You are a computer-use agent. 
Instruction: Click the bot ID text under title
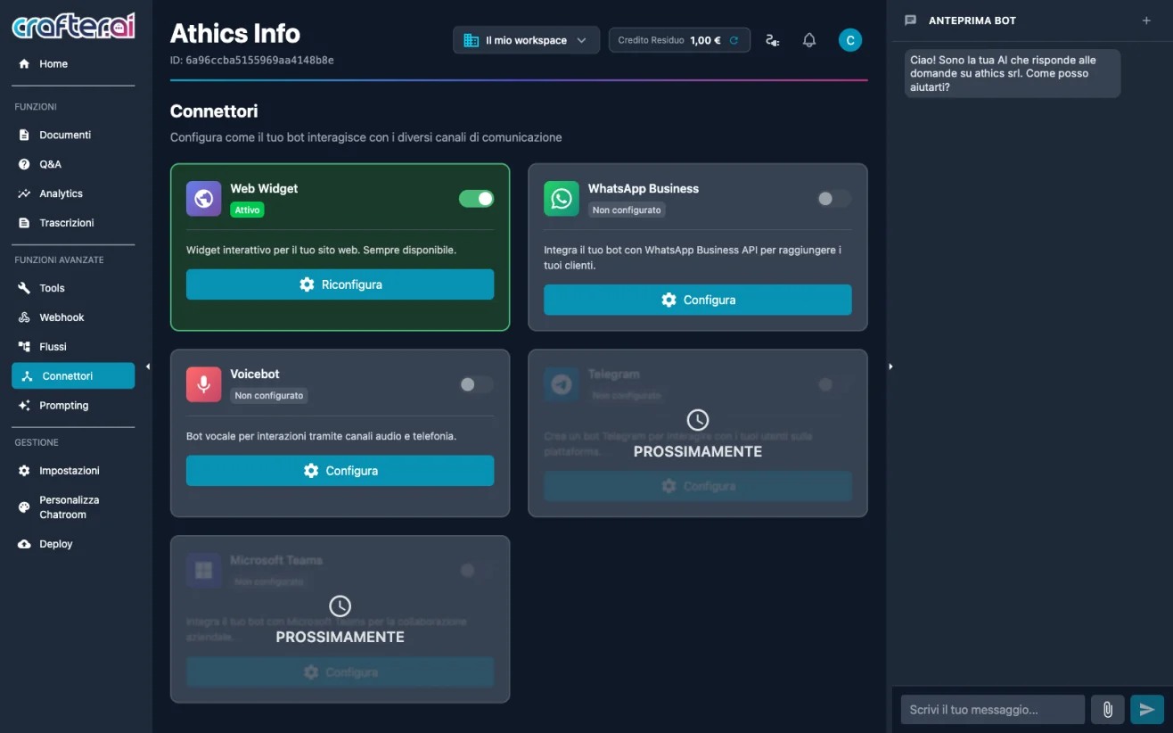coord(252,61)
